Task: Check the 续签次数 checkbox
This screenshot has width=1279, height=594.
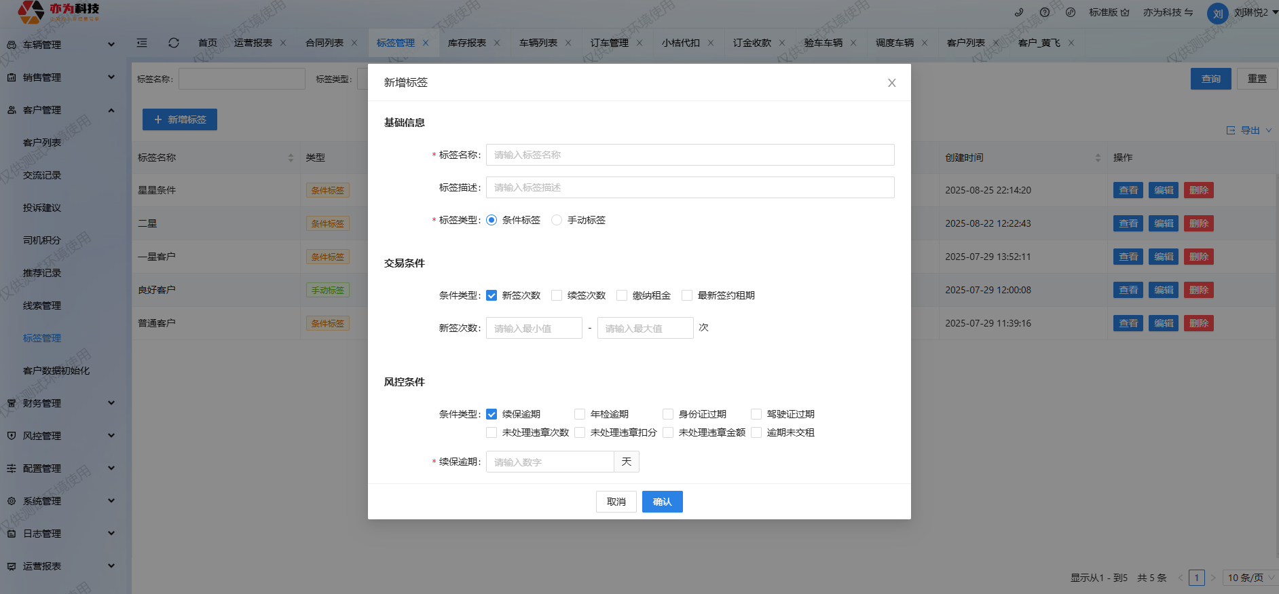Action: click(x=557, y=295)
